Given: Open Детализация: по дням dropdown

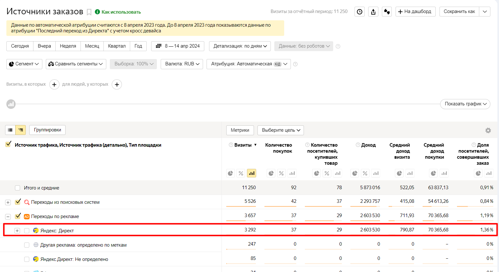Looking at the screenshot, I should click(240, 46).
